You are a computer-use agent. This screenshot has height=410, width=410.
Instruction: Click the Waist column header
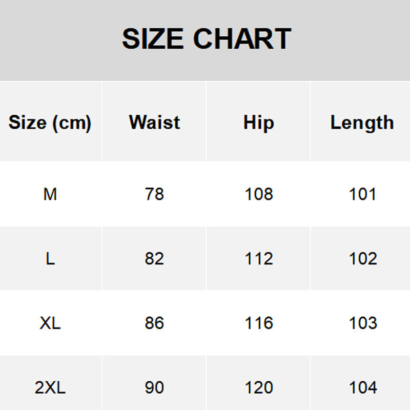click(x=154, y=122)
